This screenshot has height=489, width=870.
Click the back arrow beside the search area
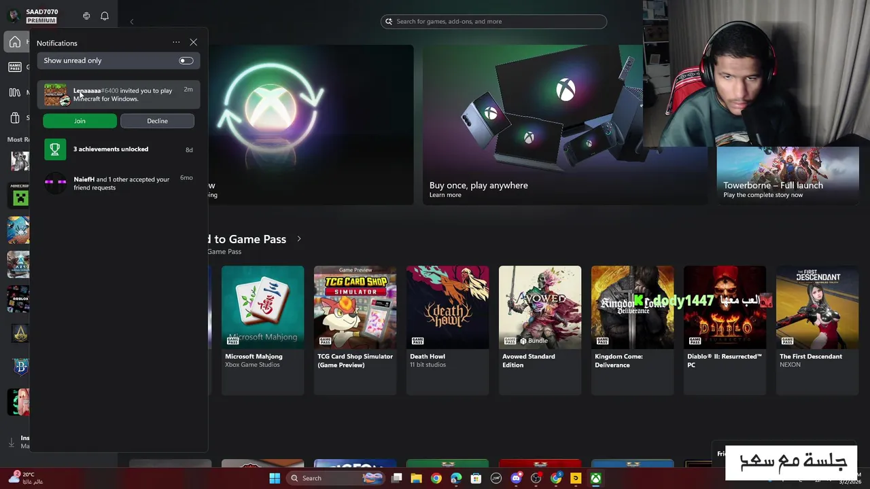coord(132,22)
